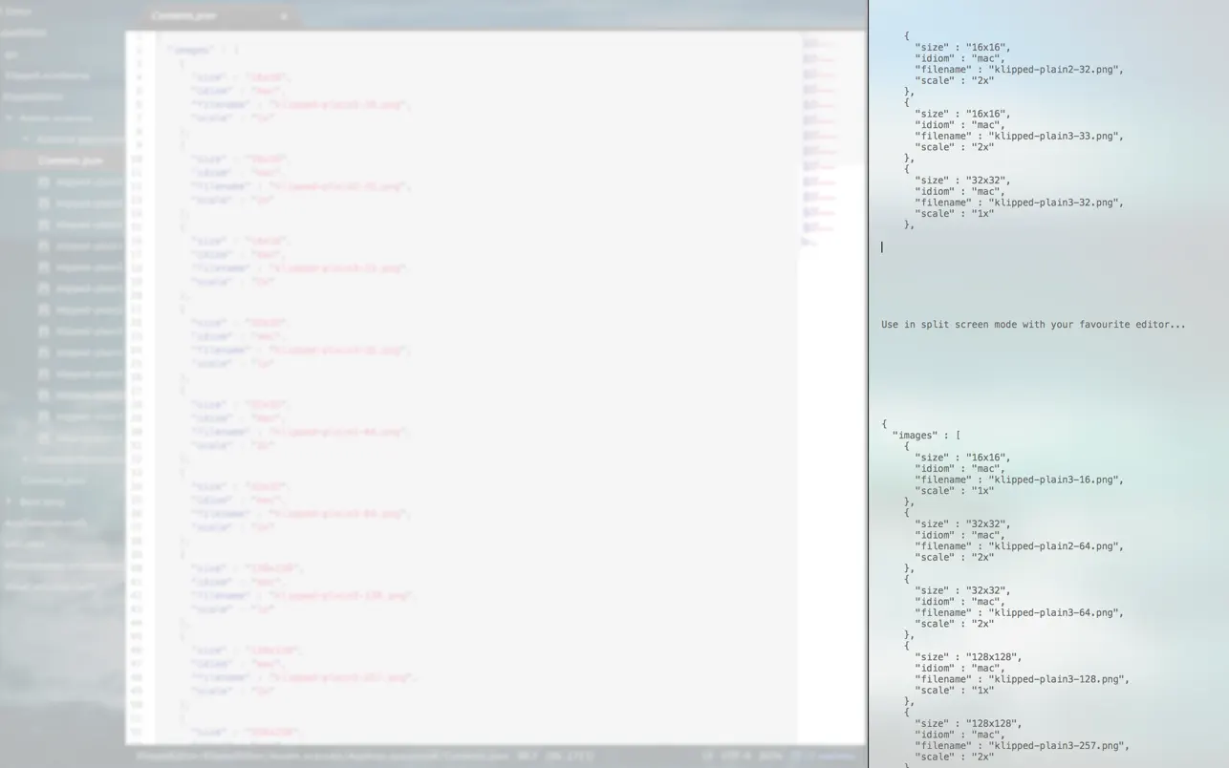Click line number 1 in the editor gutter
1229x768 pixels.
click(x=140, y=50)
